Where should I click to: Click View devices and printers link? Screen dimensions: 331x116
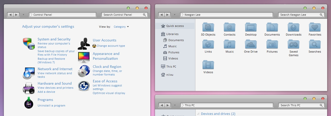pyautogui.click(x=55, y=88)
